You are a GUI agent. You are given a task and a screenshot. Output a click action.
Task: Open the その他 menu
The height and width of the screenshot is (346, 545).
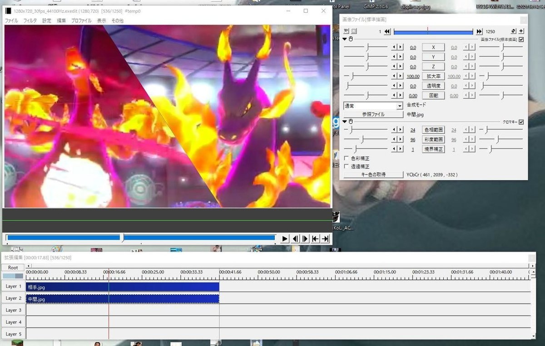117,20
